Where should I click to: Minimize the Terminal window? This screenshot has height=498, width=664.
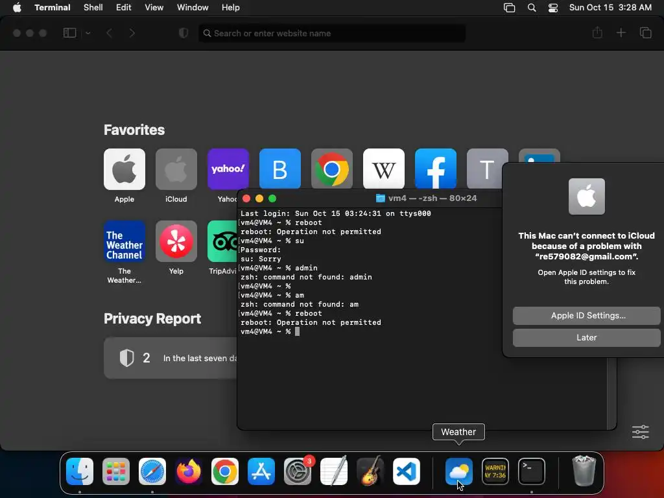click(259, 198)
